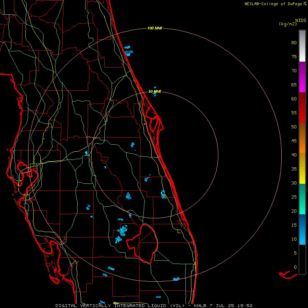Click the 50 value on the color scale

[294, 127]
